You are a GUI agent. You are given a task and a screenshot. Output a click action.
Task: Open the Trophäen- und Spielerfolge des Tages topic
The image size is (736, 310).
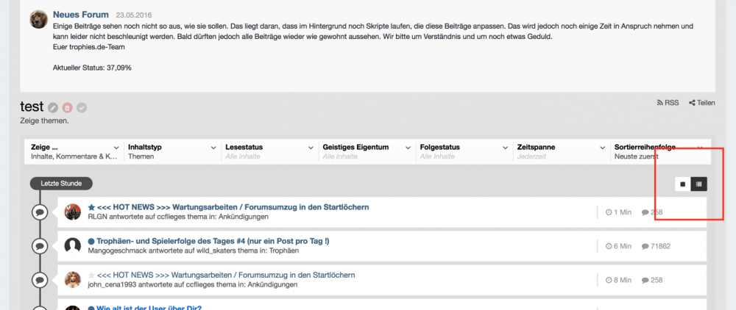pyautogui.click(x=213, y=241)
